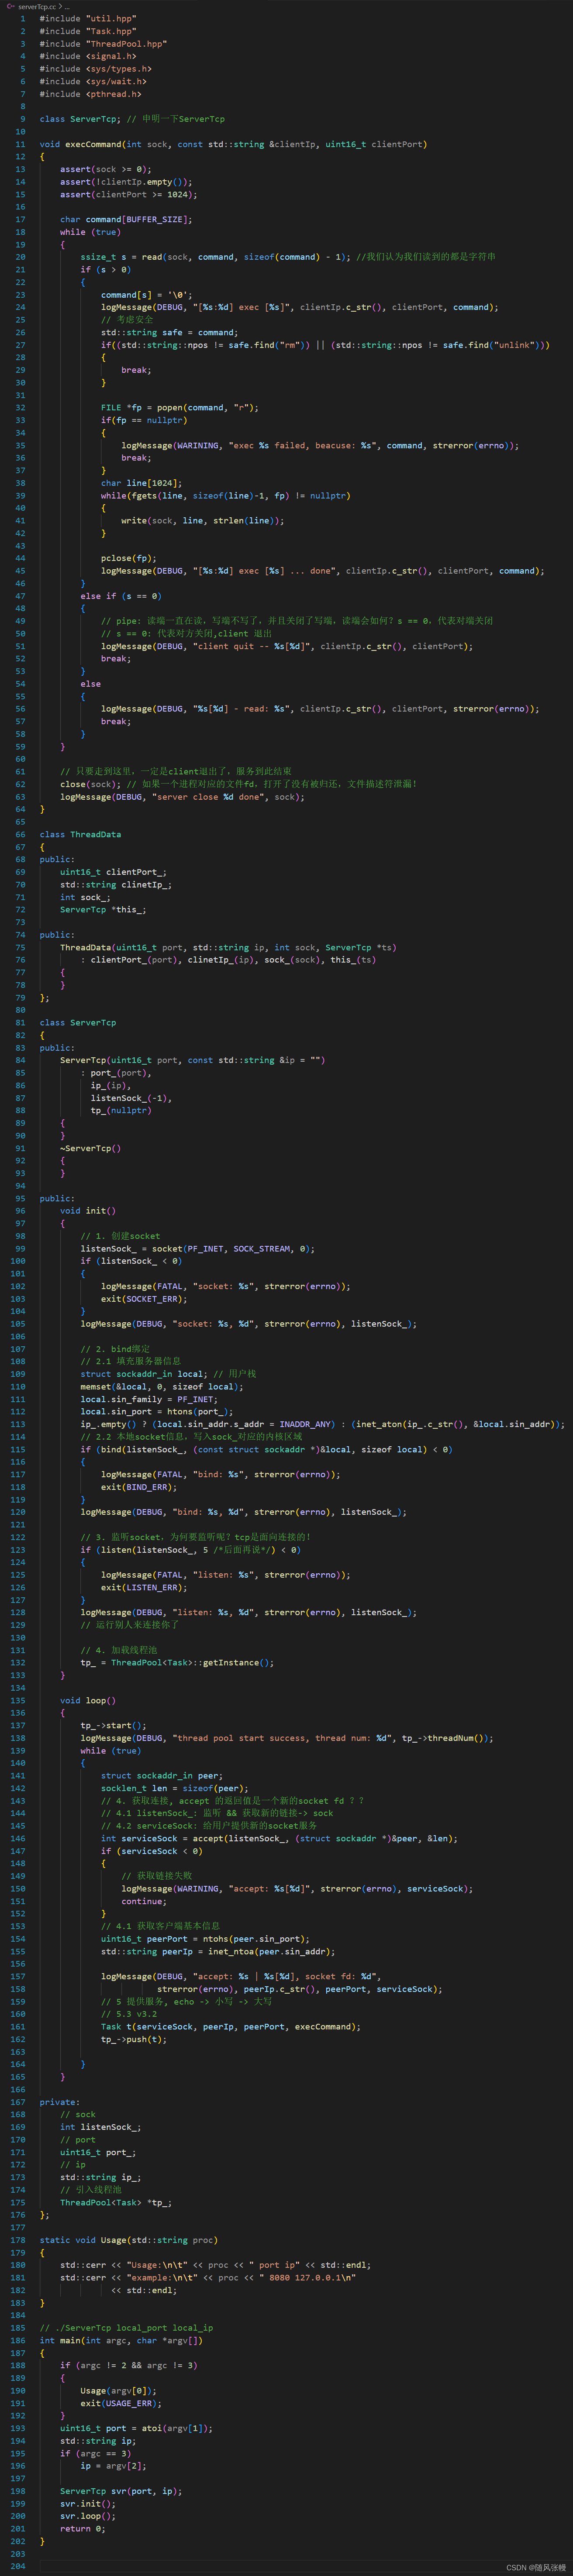Image resolution: width=573 pixels, height=2576 pixels.
Task: Click line number 11 in the gutter
Action: pyautogui.click(x=20, y=144)
